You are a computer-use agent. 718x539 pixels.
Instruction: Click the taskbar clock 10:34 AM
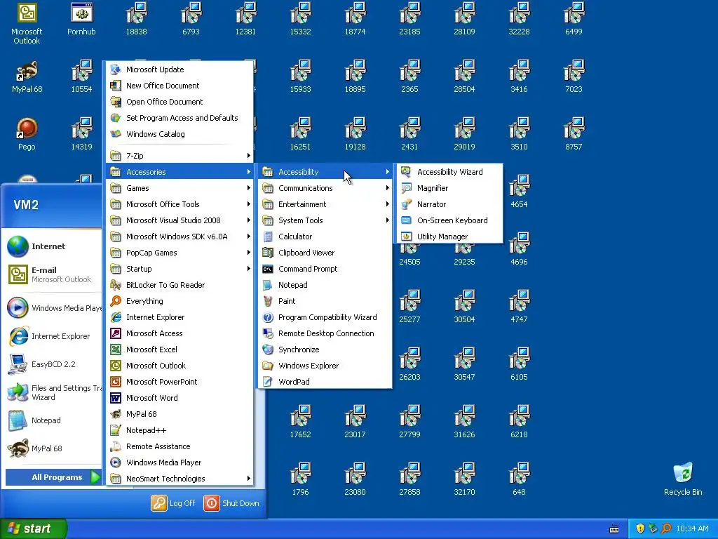pos(692,528)
